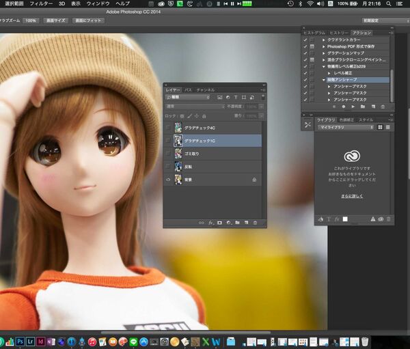
Task: Show the グラデチェック4C layer
Action: click(168, 128)
